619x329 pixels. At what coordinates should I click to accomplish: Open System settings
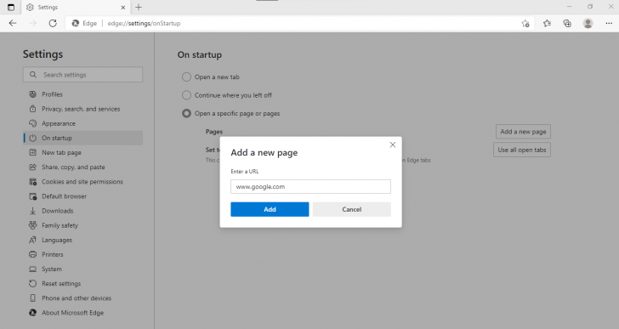click(83, 269)
